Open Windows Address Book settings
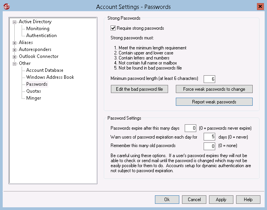267x210 pixels. pos(50,77)
